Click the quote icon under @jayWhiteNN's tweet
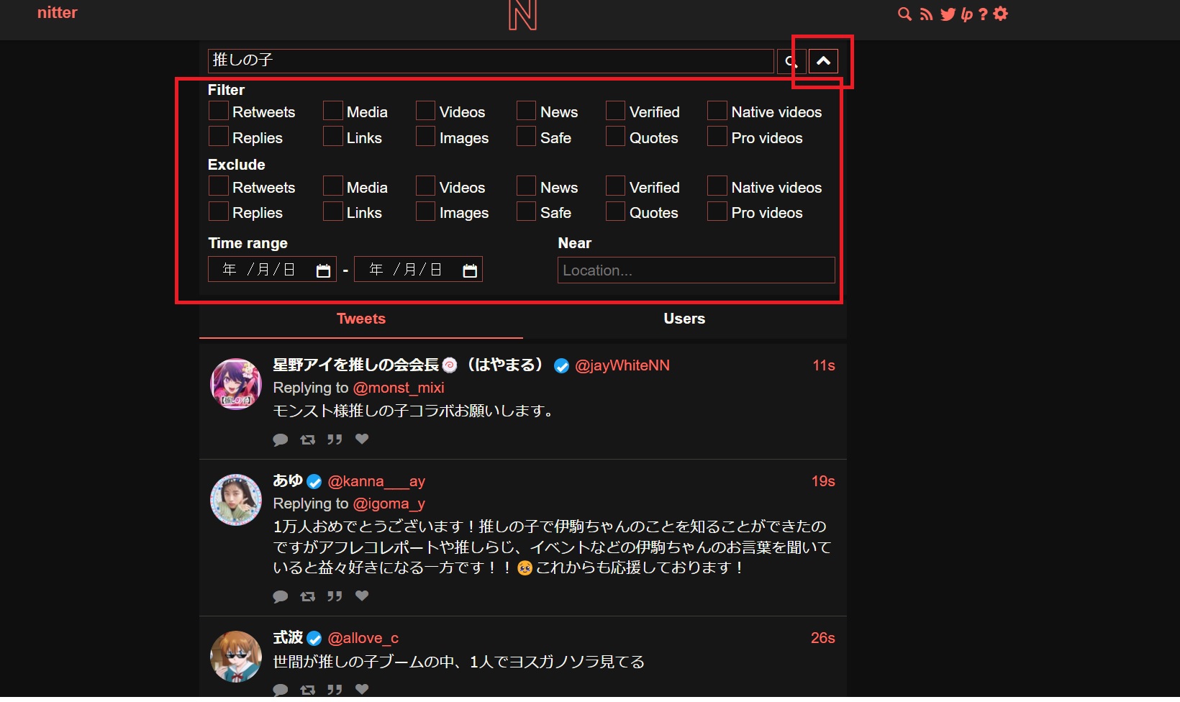1180x702 pixels. (x=335, y=439)
